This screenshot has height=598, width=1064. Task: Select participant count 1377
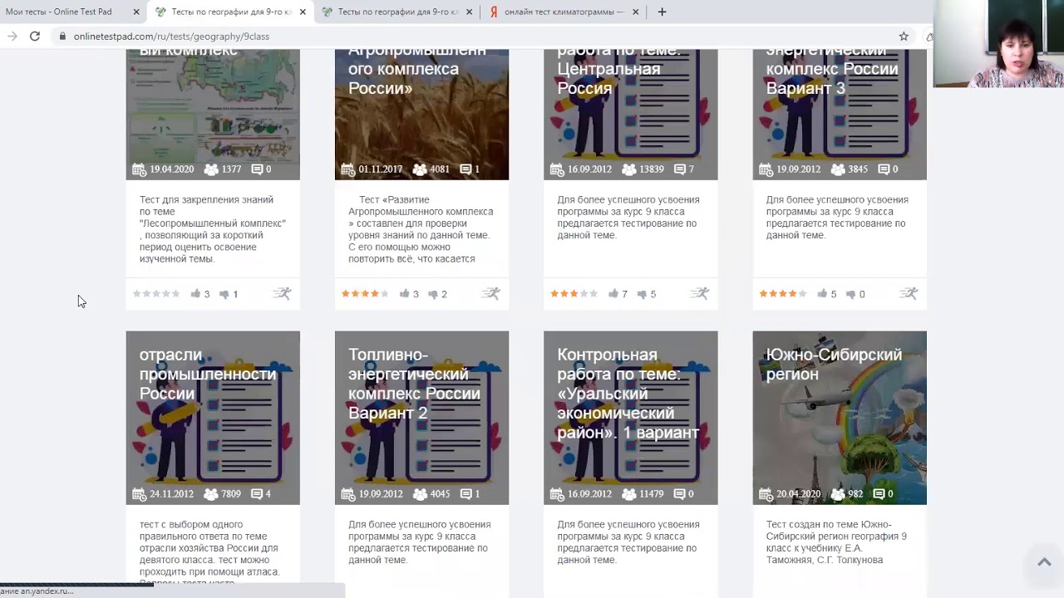click(231, 169)
